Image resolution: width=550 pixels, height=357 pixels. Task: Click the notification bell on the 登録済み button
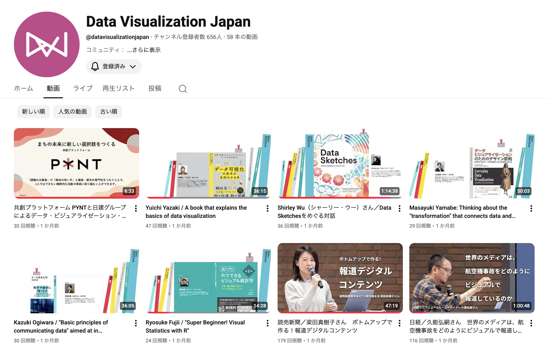[95, 66]
